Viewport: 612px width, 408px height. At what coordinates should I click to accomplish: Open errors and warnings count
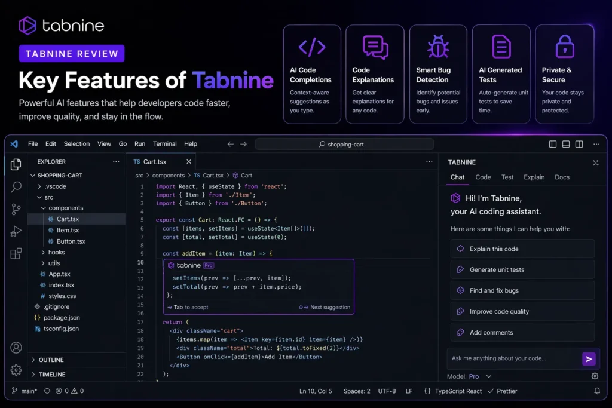pyautogui.click(x=69, y=391)
